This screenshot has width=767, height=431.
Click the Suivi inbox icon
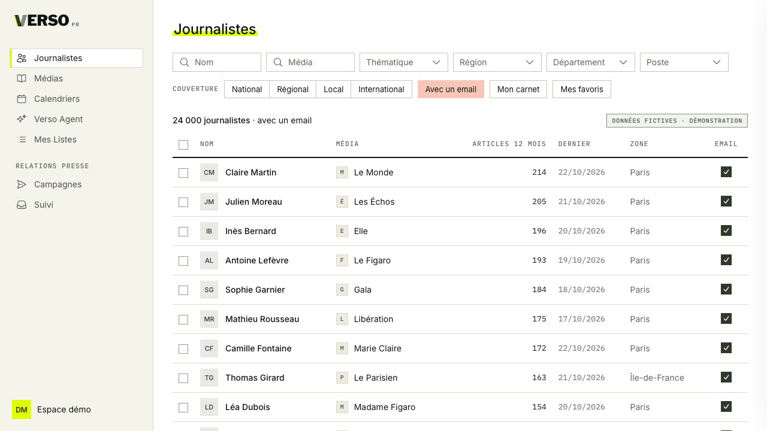pos(22,205)
